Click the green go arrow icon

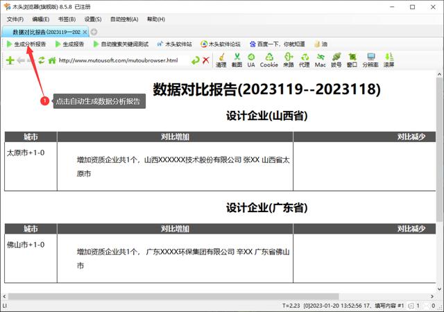pyautogui.click(x=196, y=60)
